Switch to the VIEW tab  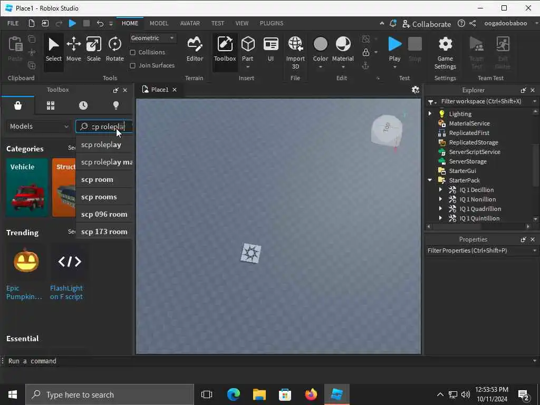tap(242, 23)
